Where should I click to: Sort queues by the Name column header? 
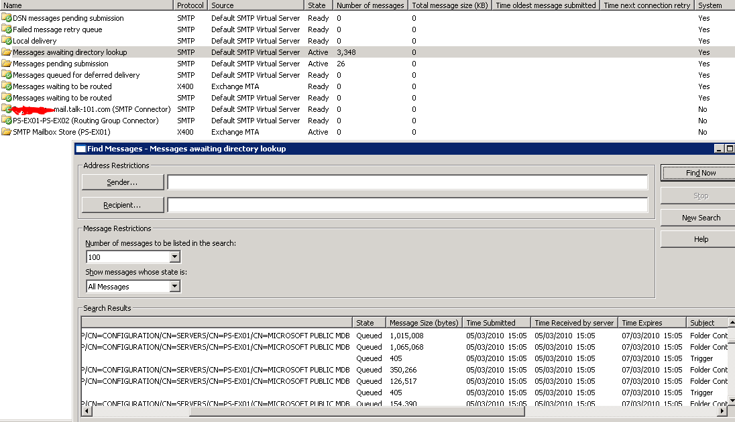[87, 5]
